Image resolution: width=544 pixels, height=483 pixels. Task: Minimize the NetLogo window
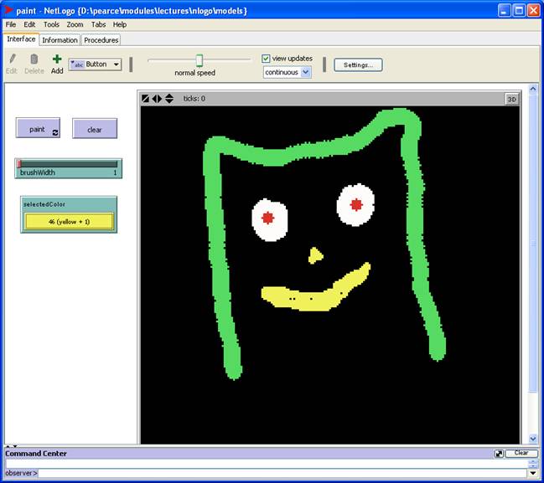[504, 11]
